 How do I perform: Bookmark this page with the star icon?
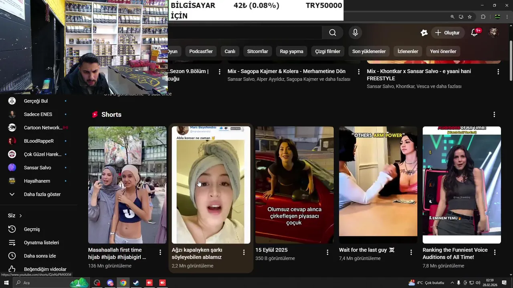(470, 17)
